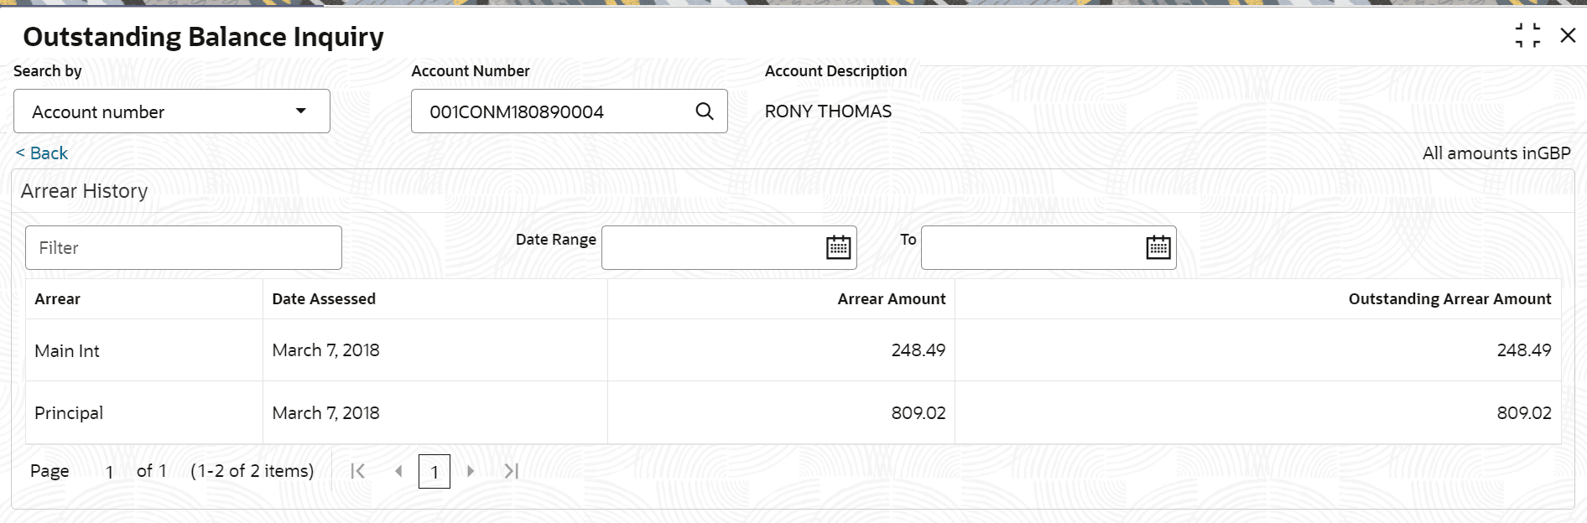Click the Back link
Viewport: 1587px width, 523px height.
coord(42,153)
